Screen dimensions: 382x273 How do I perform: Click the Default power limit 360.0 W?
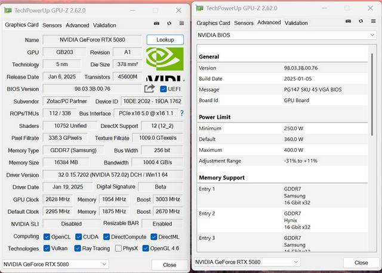[293, 139]
